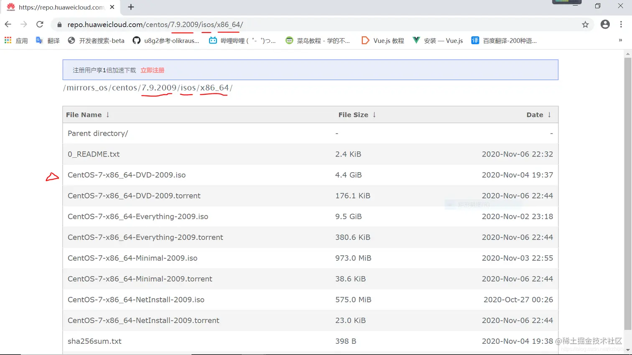Download CentOS-7-x86_64-NetInstall-2009.torrent

click(x=143, y=320)
